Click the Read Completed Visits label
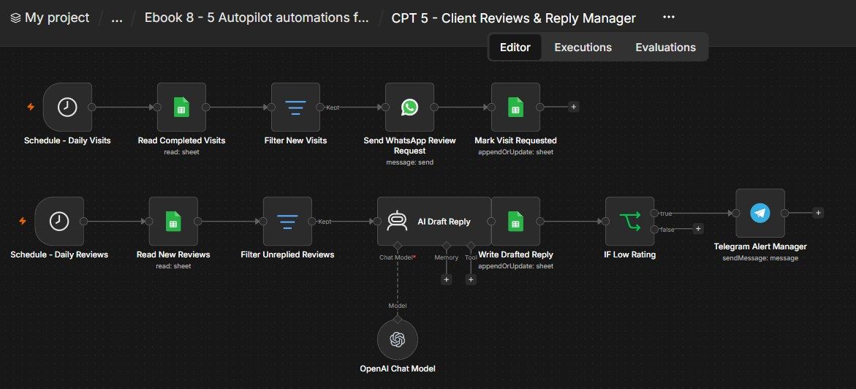 182,141
